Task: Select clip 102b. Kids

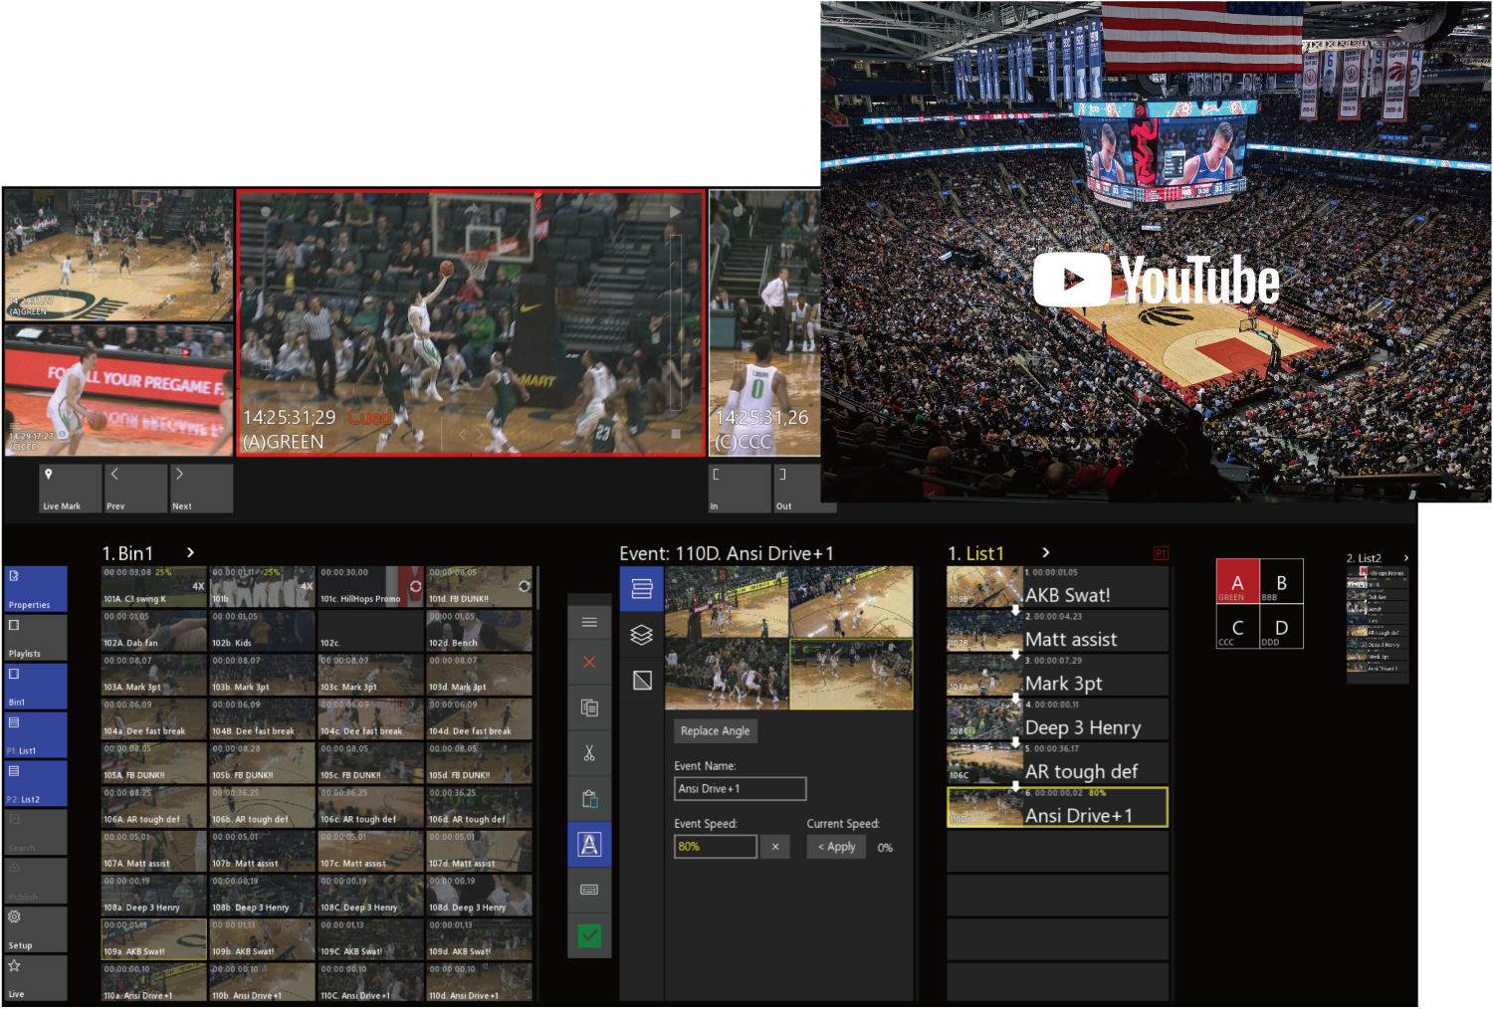Action: coord(263,631)
